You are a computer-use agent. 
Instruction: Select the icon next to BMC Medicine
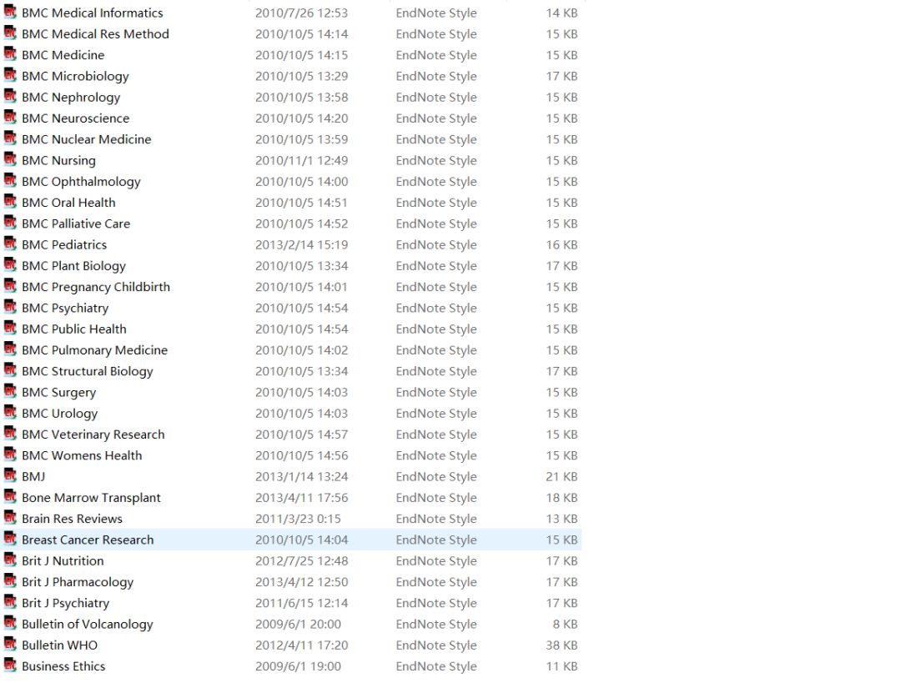(x=10, y=54)
